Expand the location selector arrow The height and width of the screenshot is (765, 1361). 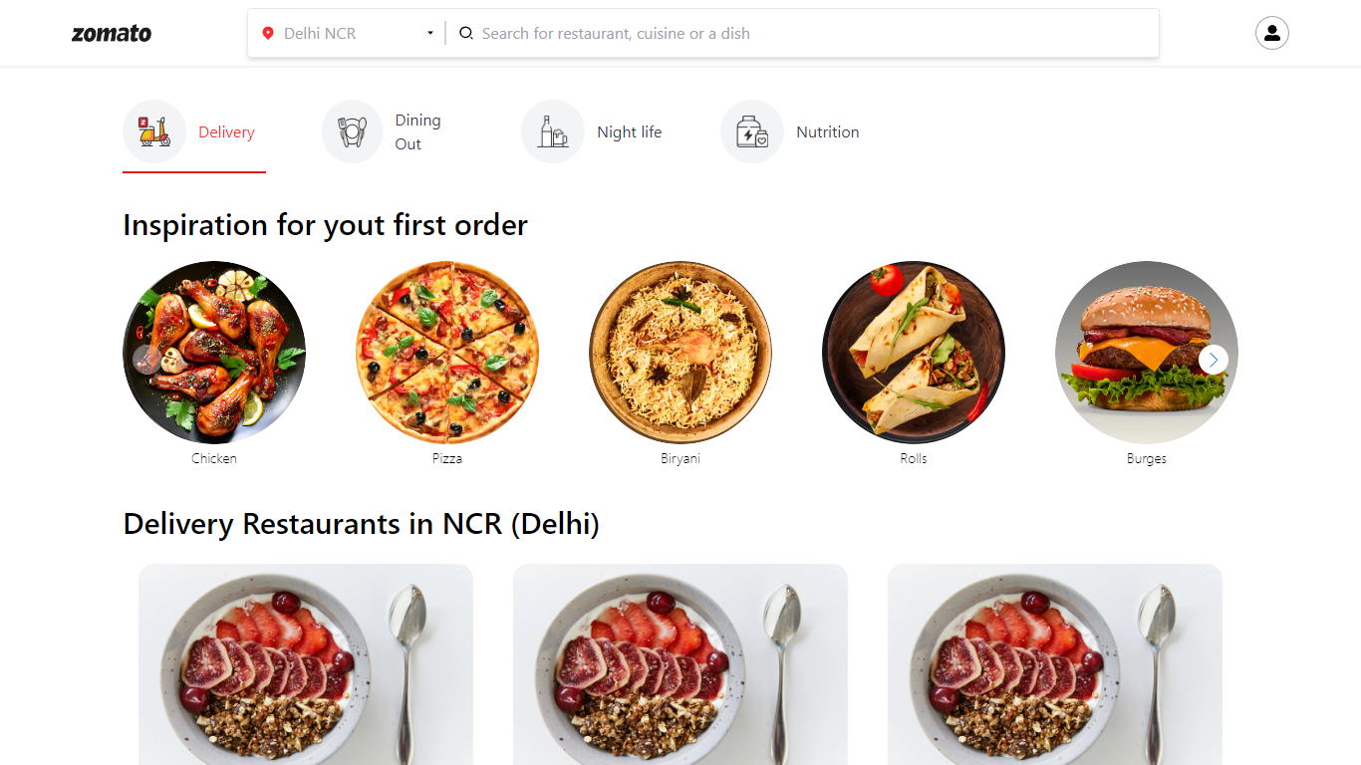coord(429,32)
